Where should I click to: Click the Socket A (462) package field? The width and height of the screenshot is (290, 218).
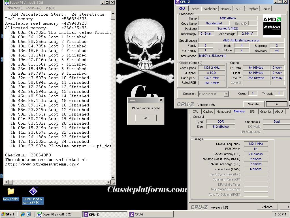click(228, 29)
